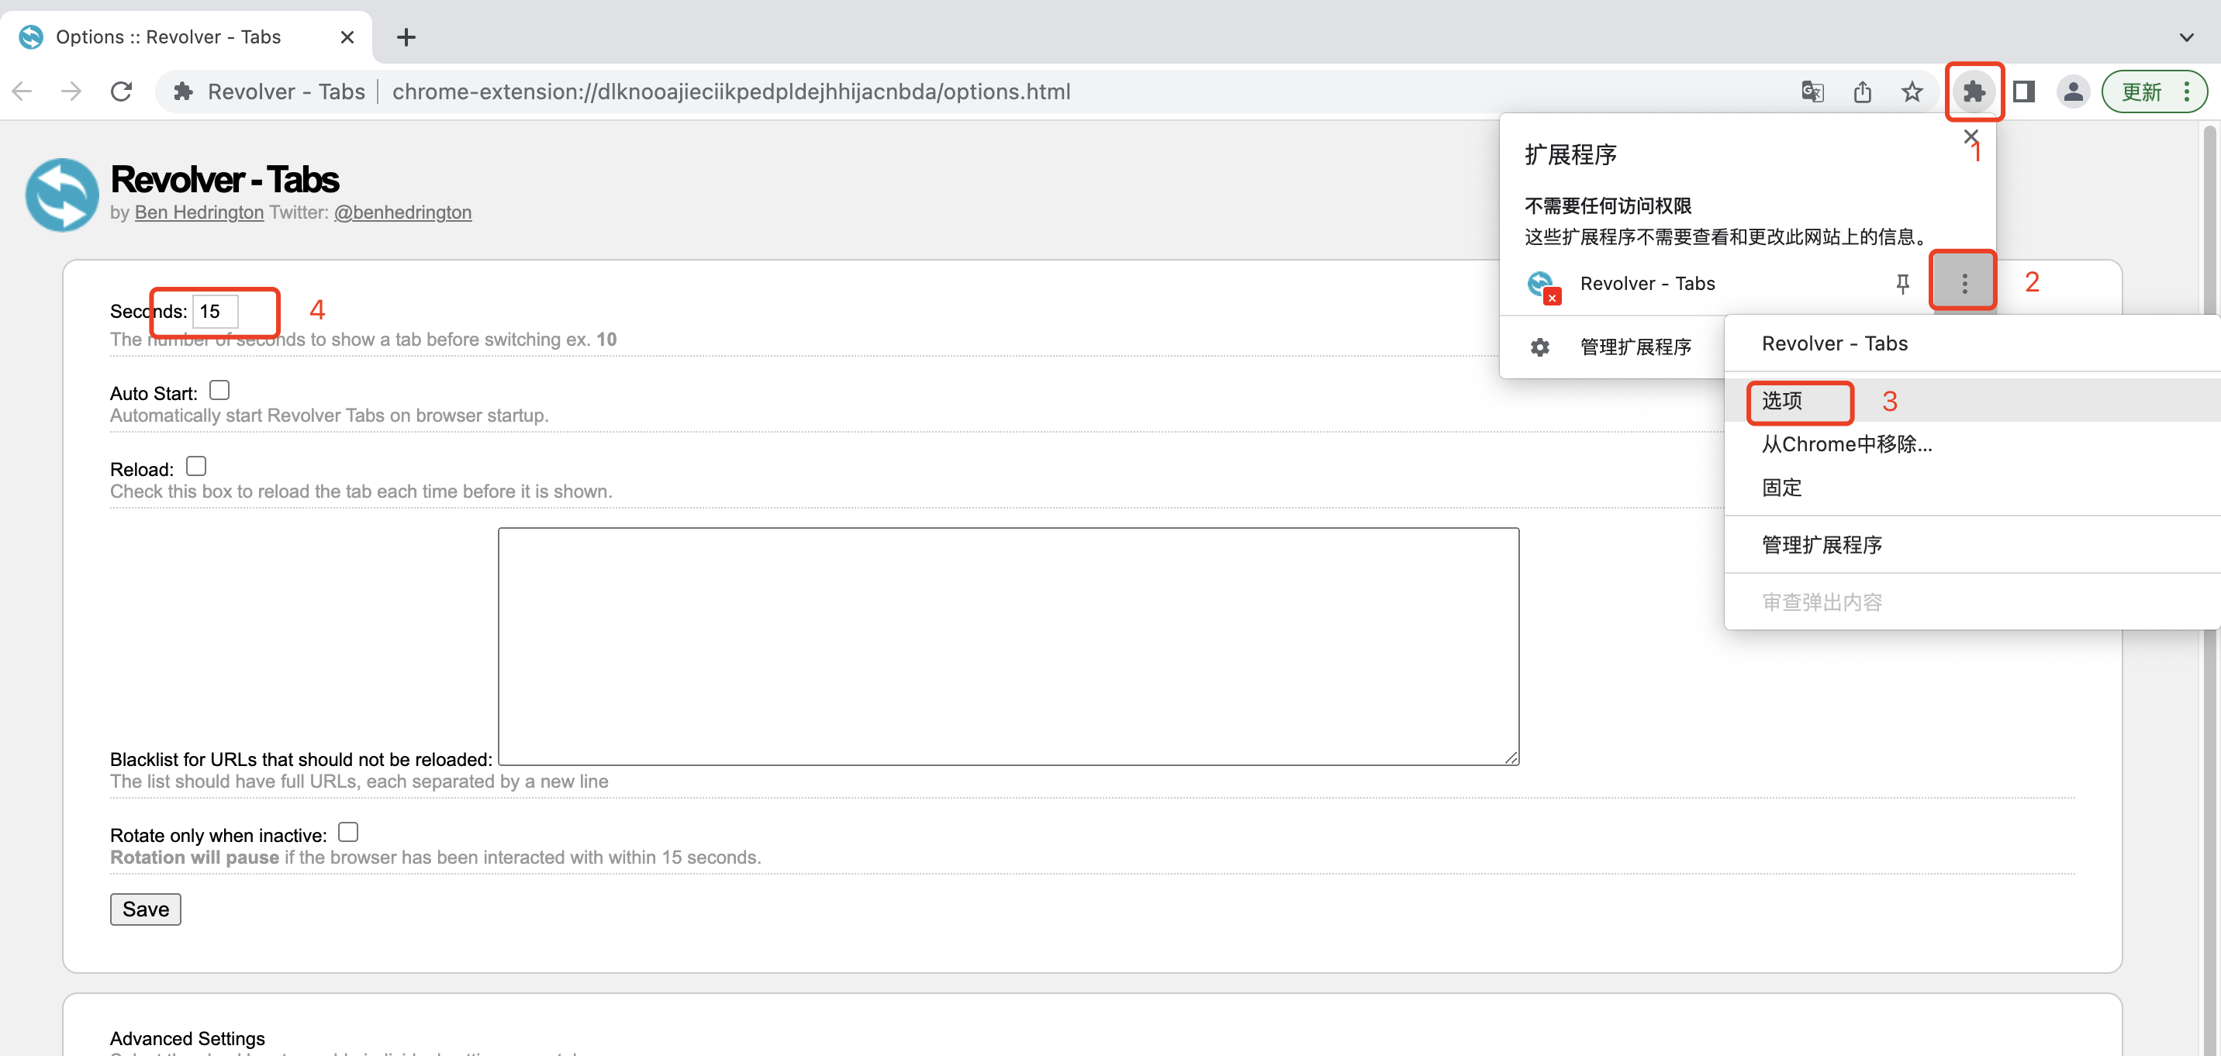This screenshot has width=2221, height=1056.
Task: Click the page vertical scrollbar
Action: pyautogui.click(x=2209, y=586)
